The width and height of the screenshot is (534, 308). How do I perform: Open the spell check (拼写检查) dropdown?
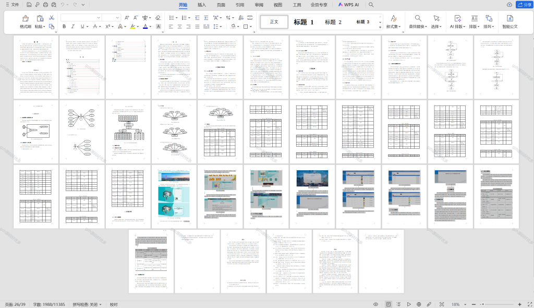[x=87, y=304]
